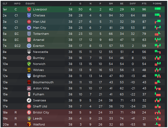This screenshot has width=168, height=128.
Task: Click the Swansea swan logo
Action: tap(29, 100)
